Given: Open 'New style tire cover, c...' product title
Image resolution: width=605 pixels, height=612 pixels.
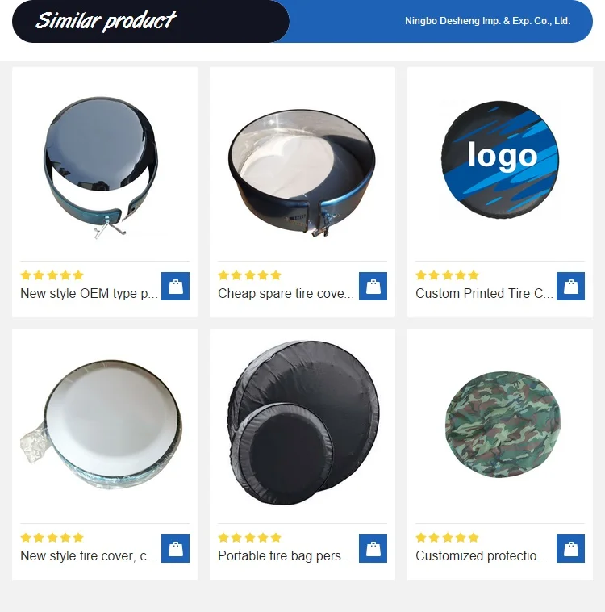Looking at the screenshot, I should pos(88,555).
